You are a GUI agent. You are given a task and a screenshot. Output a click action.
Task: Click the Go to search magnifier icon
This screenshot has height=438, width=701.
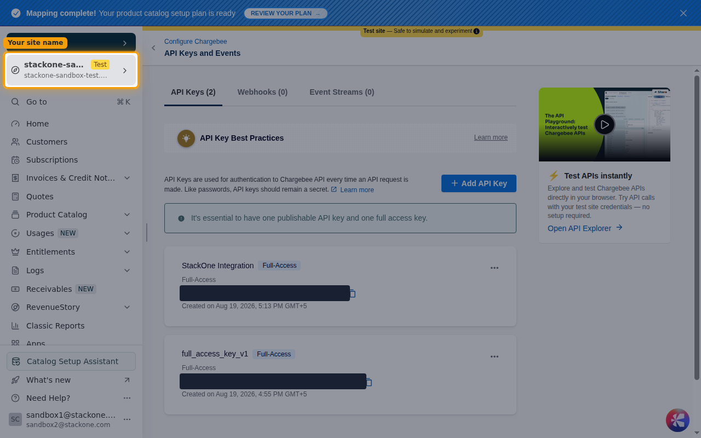coord(15,102)
